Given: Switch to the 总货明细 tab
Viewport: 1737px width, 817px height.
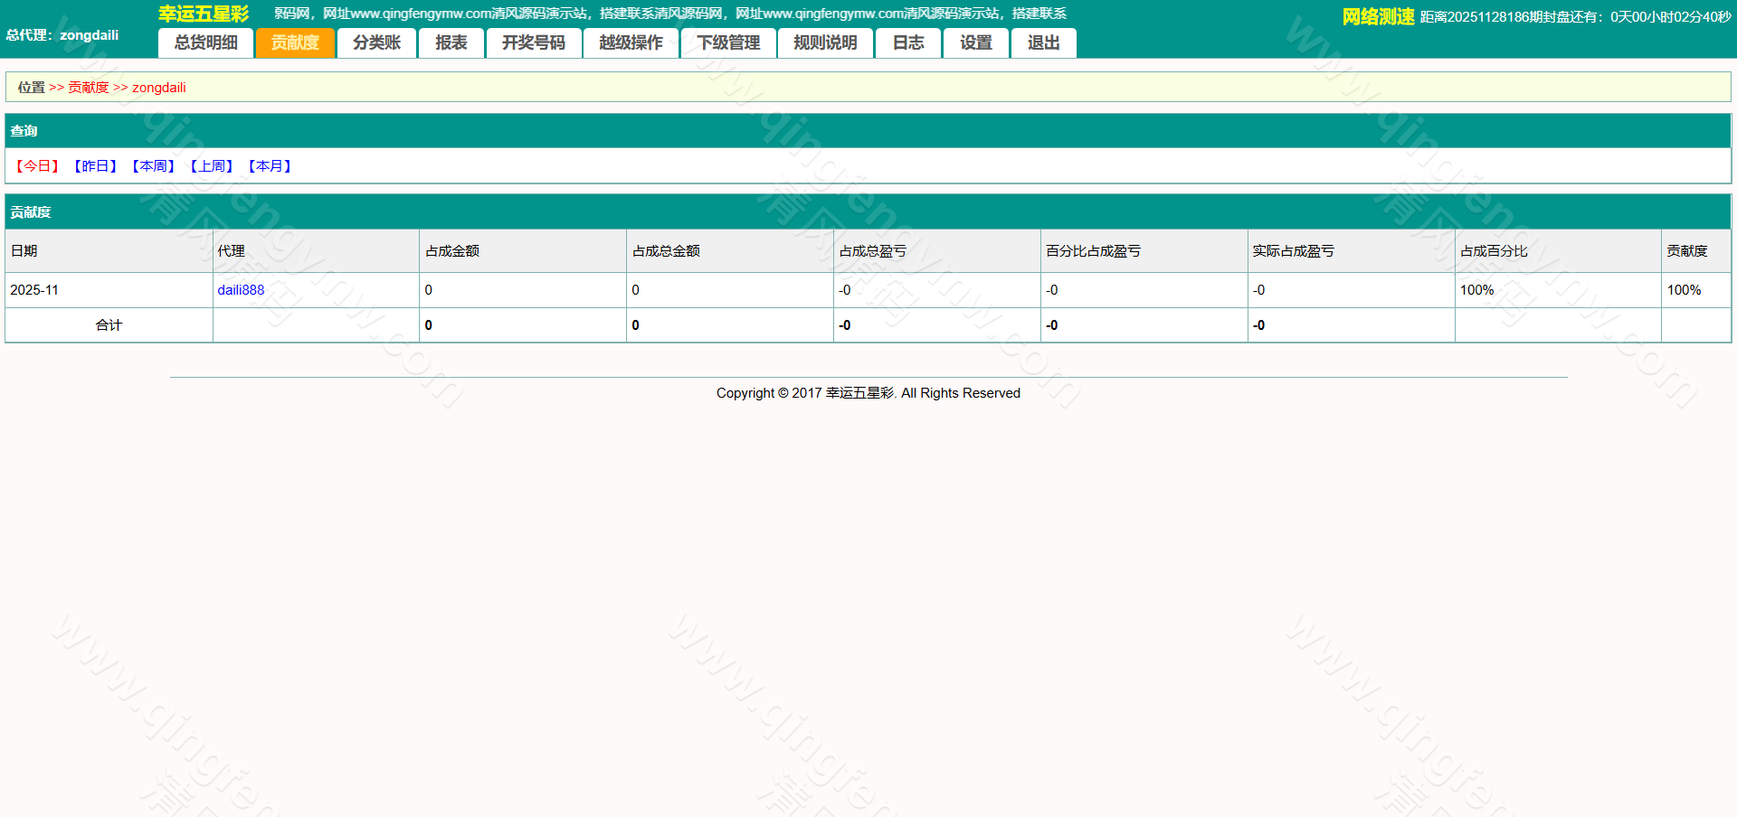Looking at the screenshot, I should pos(204,42).
